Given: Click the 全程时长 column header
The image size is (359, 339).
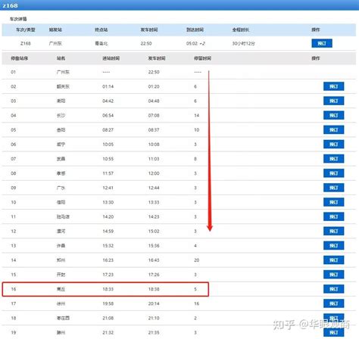Looking at the screenshot, I should (x=241, y=30).
